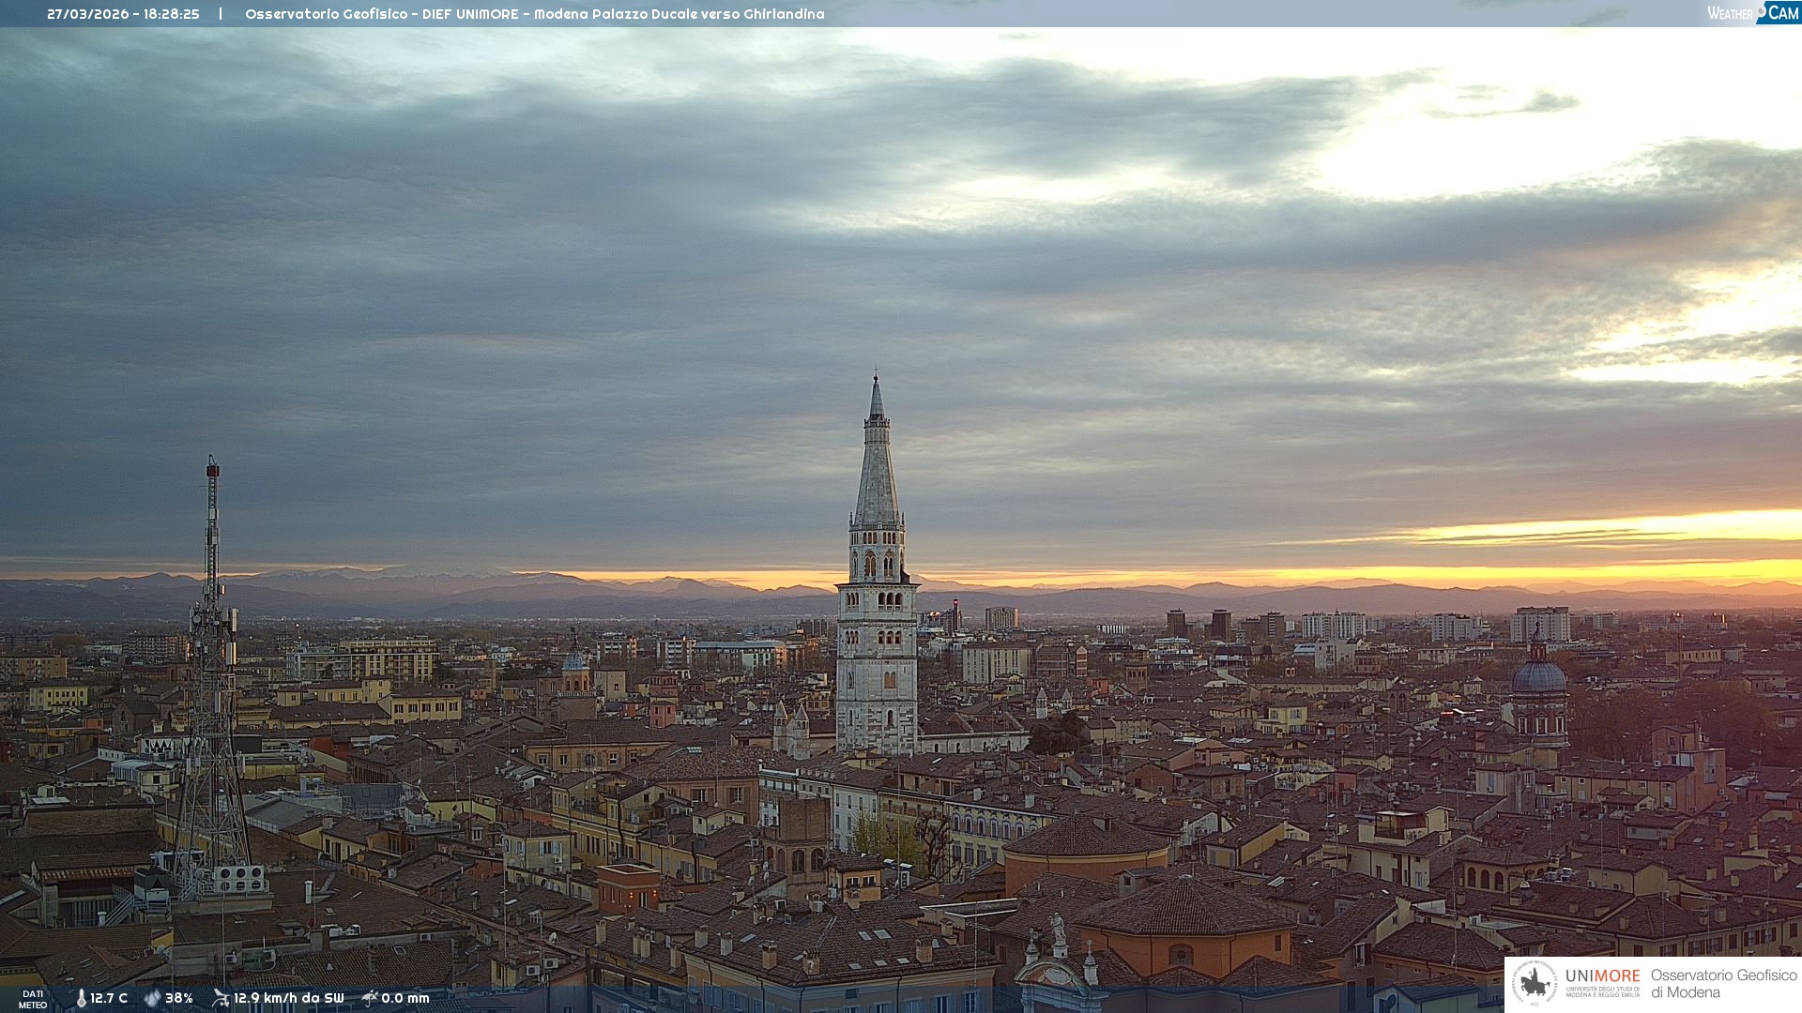Screen dimensions: 1802x1013
Task: Click the 12.7 C temperature reading
Action: [x=109, y=998]
